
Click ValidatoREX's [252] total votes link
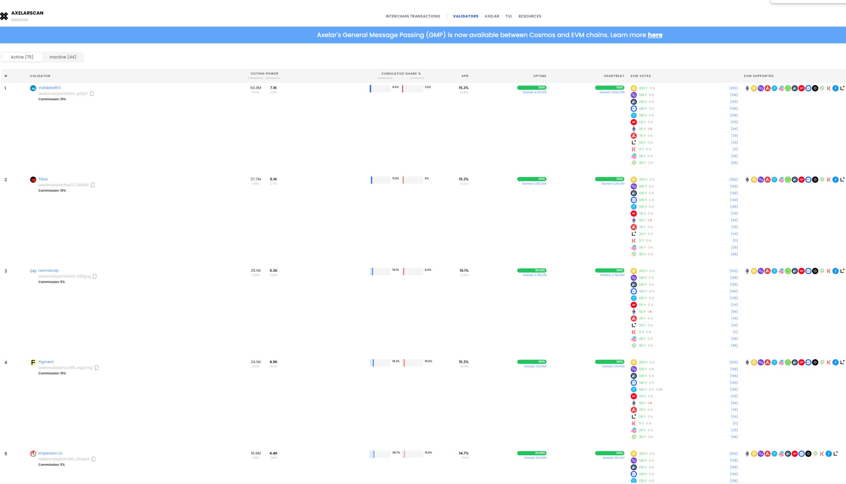pyautogui.click(x=733, y=88)
